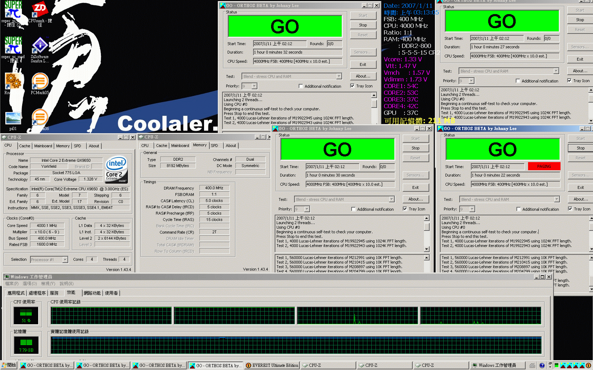Viewport: 593px width, 370px height.
Task: Click the Start Time field in 30-seconds ORTHOS
Action: [x=332, y=167]
